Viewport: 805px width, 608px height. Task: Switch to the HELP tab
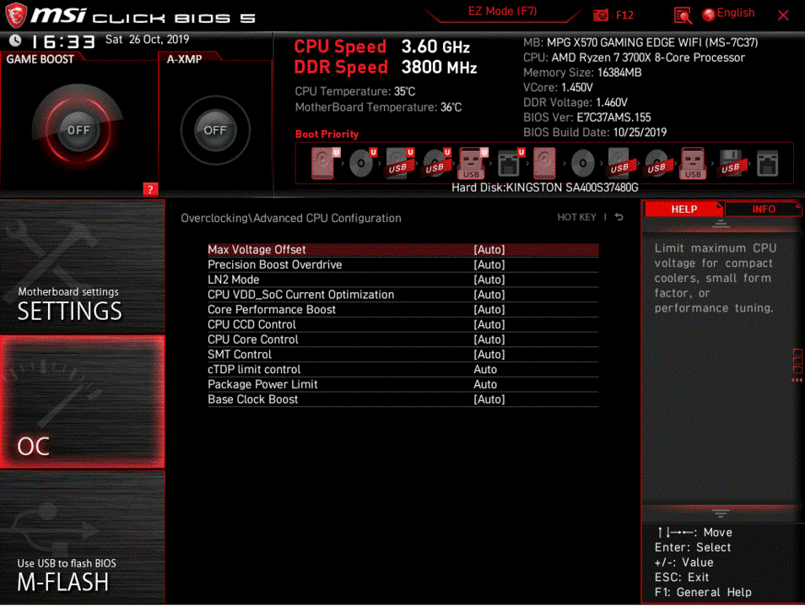click(x=683, y=209)
